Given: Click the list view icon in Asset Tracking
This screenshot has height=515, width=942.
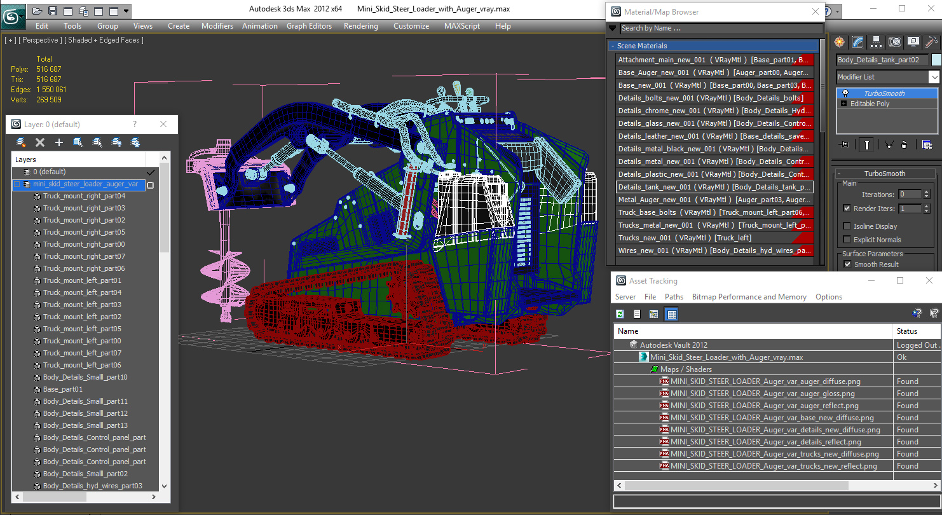Looking at the screenshot, I should [636, 314].
